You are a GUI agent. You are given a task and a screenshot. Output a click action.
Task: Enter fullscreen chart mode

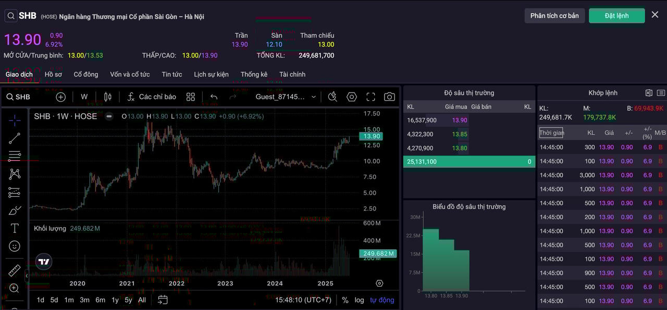coord(370,97)
